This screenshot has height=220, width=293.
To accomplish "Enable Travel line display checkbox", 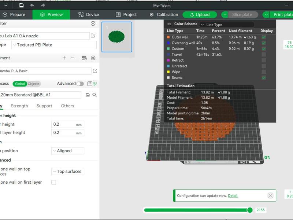I will point(264,55).
